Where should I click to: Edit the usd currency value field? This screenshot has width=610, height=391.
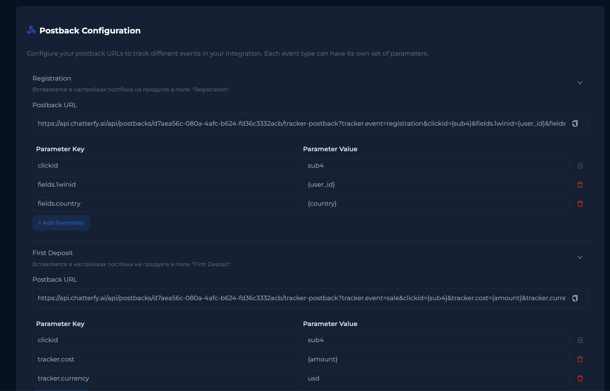(435, 378)
